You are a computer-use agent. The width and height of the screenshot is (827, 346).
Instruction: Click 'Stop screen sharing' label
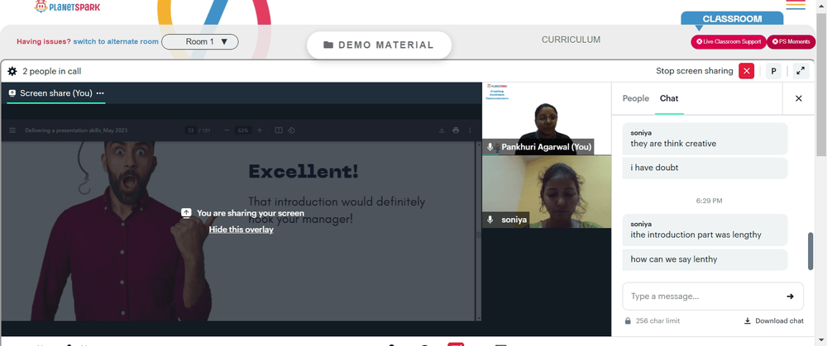[x=694, y=70]
